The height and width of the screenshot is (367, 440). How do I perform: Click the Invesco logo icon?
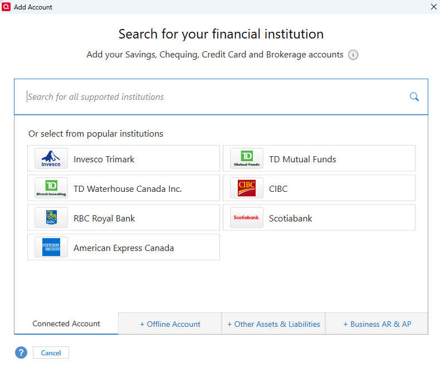tap(51, 159)
